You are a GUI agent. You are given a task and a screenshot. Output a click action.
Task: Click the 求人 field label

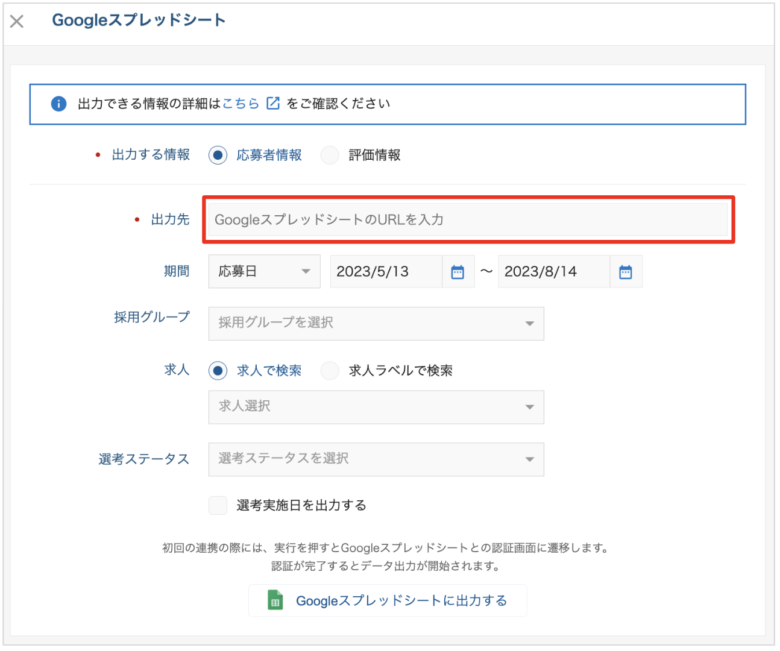(177, 370)
